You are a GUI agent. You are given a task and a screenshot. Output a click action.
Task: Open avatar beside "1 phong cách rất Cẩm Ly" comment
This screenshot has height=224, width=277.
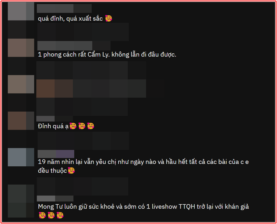coord(21,48)
